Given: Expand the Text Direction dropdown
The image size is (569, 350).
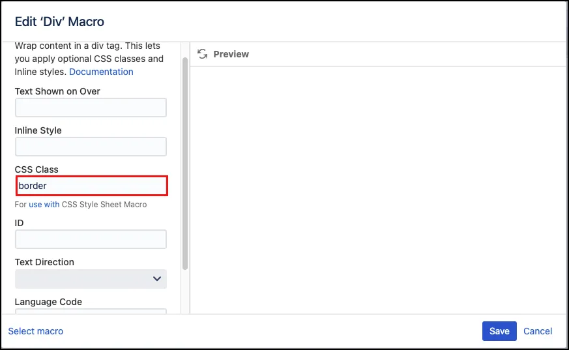Looking at the screenshot, I should [91, 279].
